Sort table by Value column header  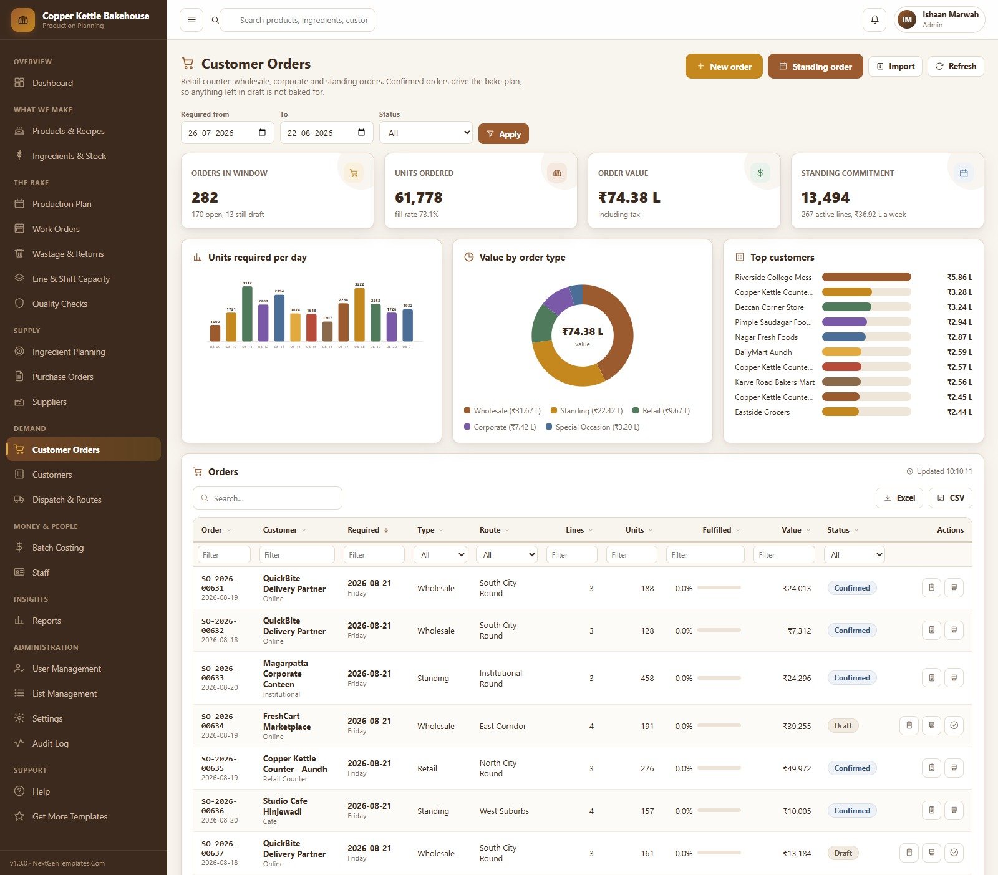click(x=796, y=530)
